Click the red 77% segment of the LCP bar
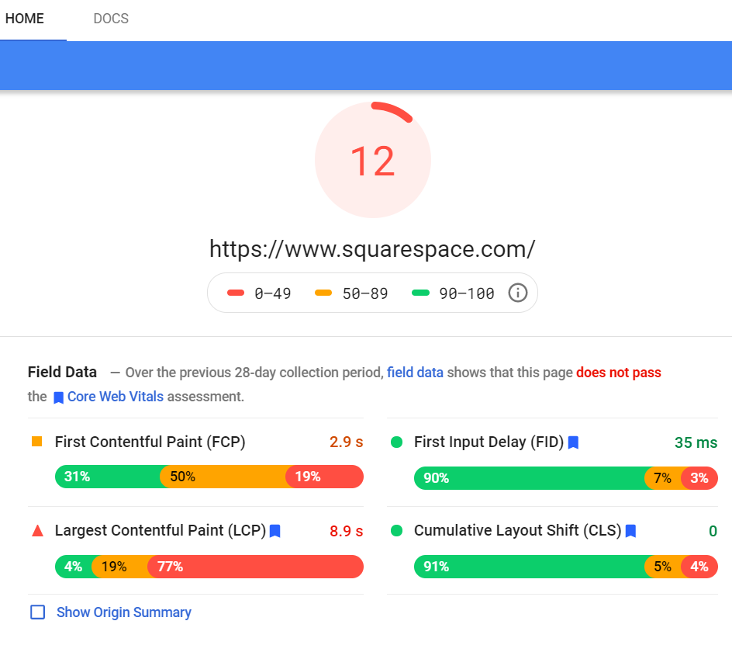 (255, 567)
